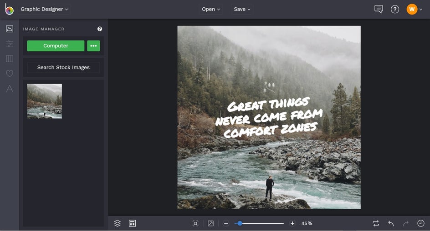
Task: Click the Image Manager help icon
Action: point(100,29)
